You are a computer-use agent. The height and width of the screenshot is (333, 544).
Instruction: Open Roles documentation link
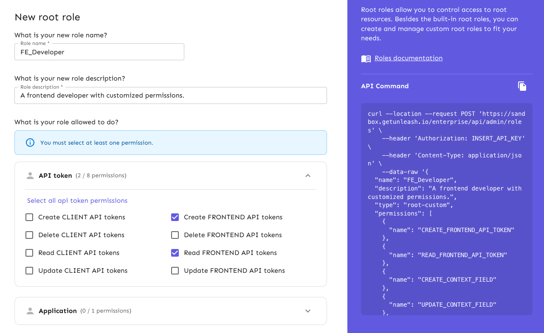click(408, 58)
